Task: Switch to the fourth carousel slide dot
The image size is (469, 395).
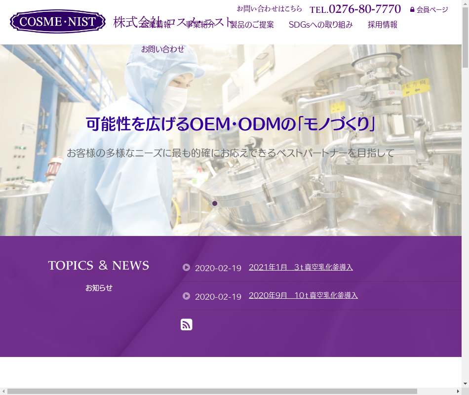Action: coord(247,203)
